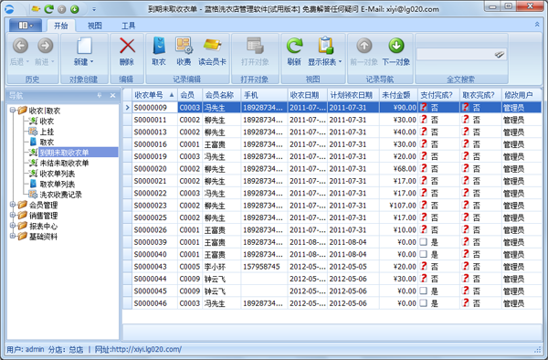The width and height of the screenshot is (548, 360).
Task: Expand the 报表中心 tree folder
Action: click(x=13, y=226)
